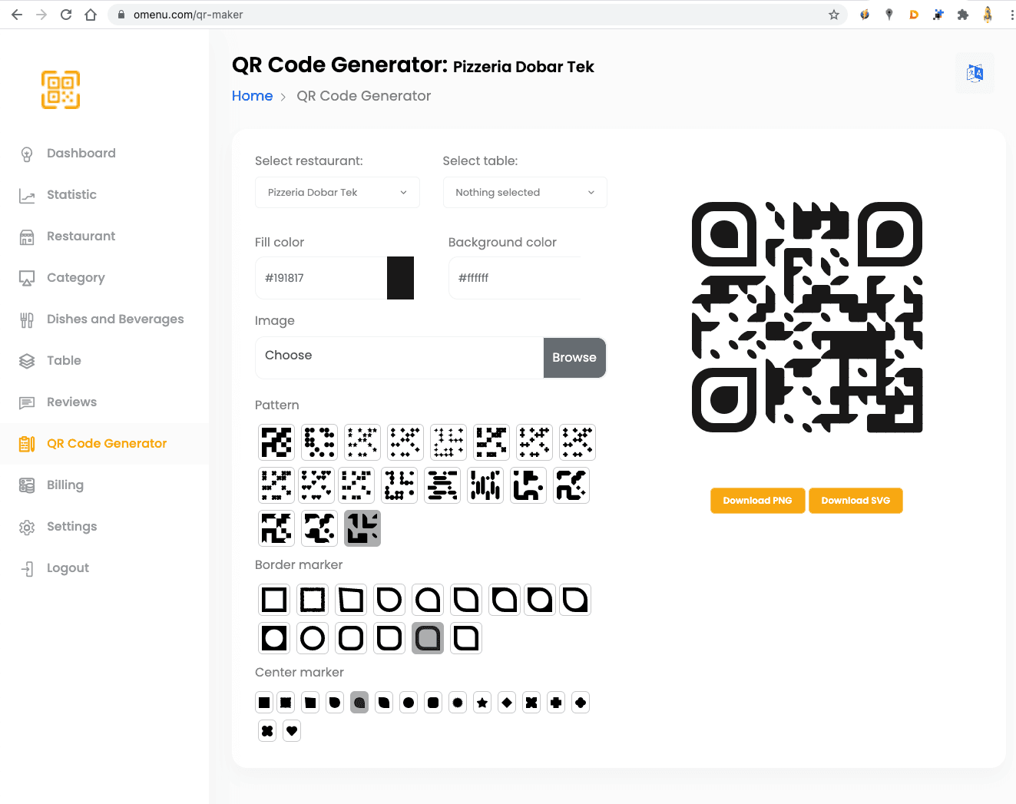1016x804 pixels.
Task: Bookmark this page with the star icon
Action: 833,15
